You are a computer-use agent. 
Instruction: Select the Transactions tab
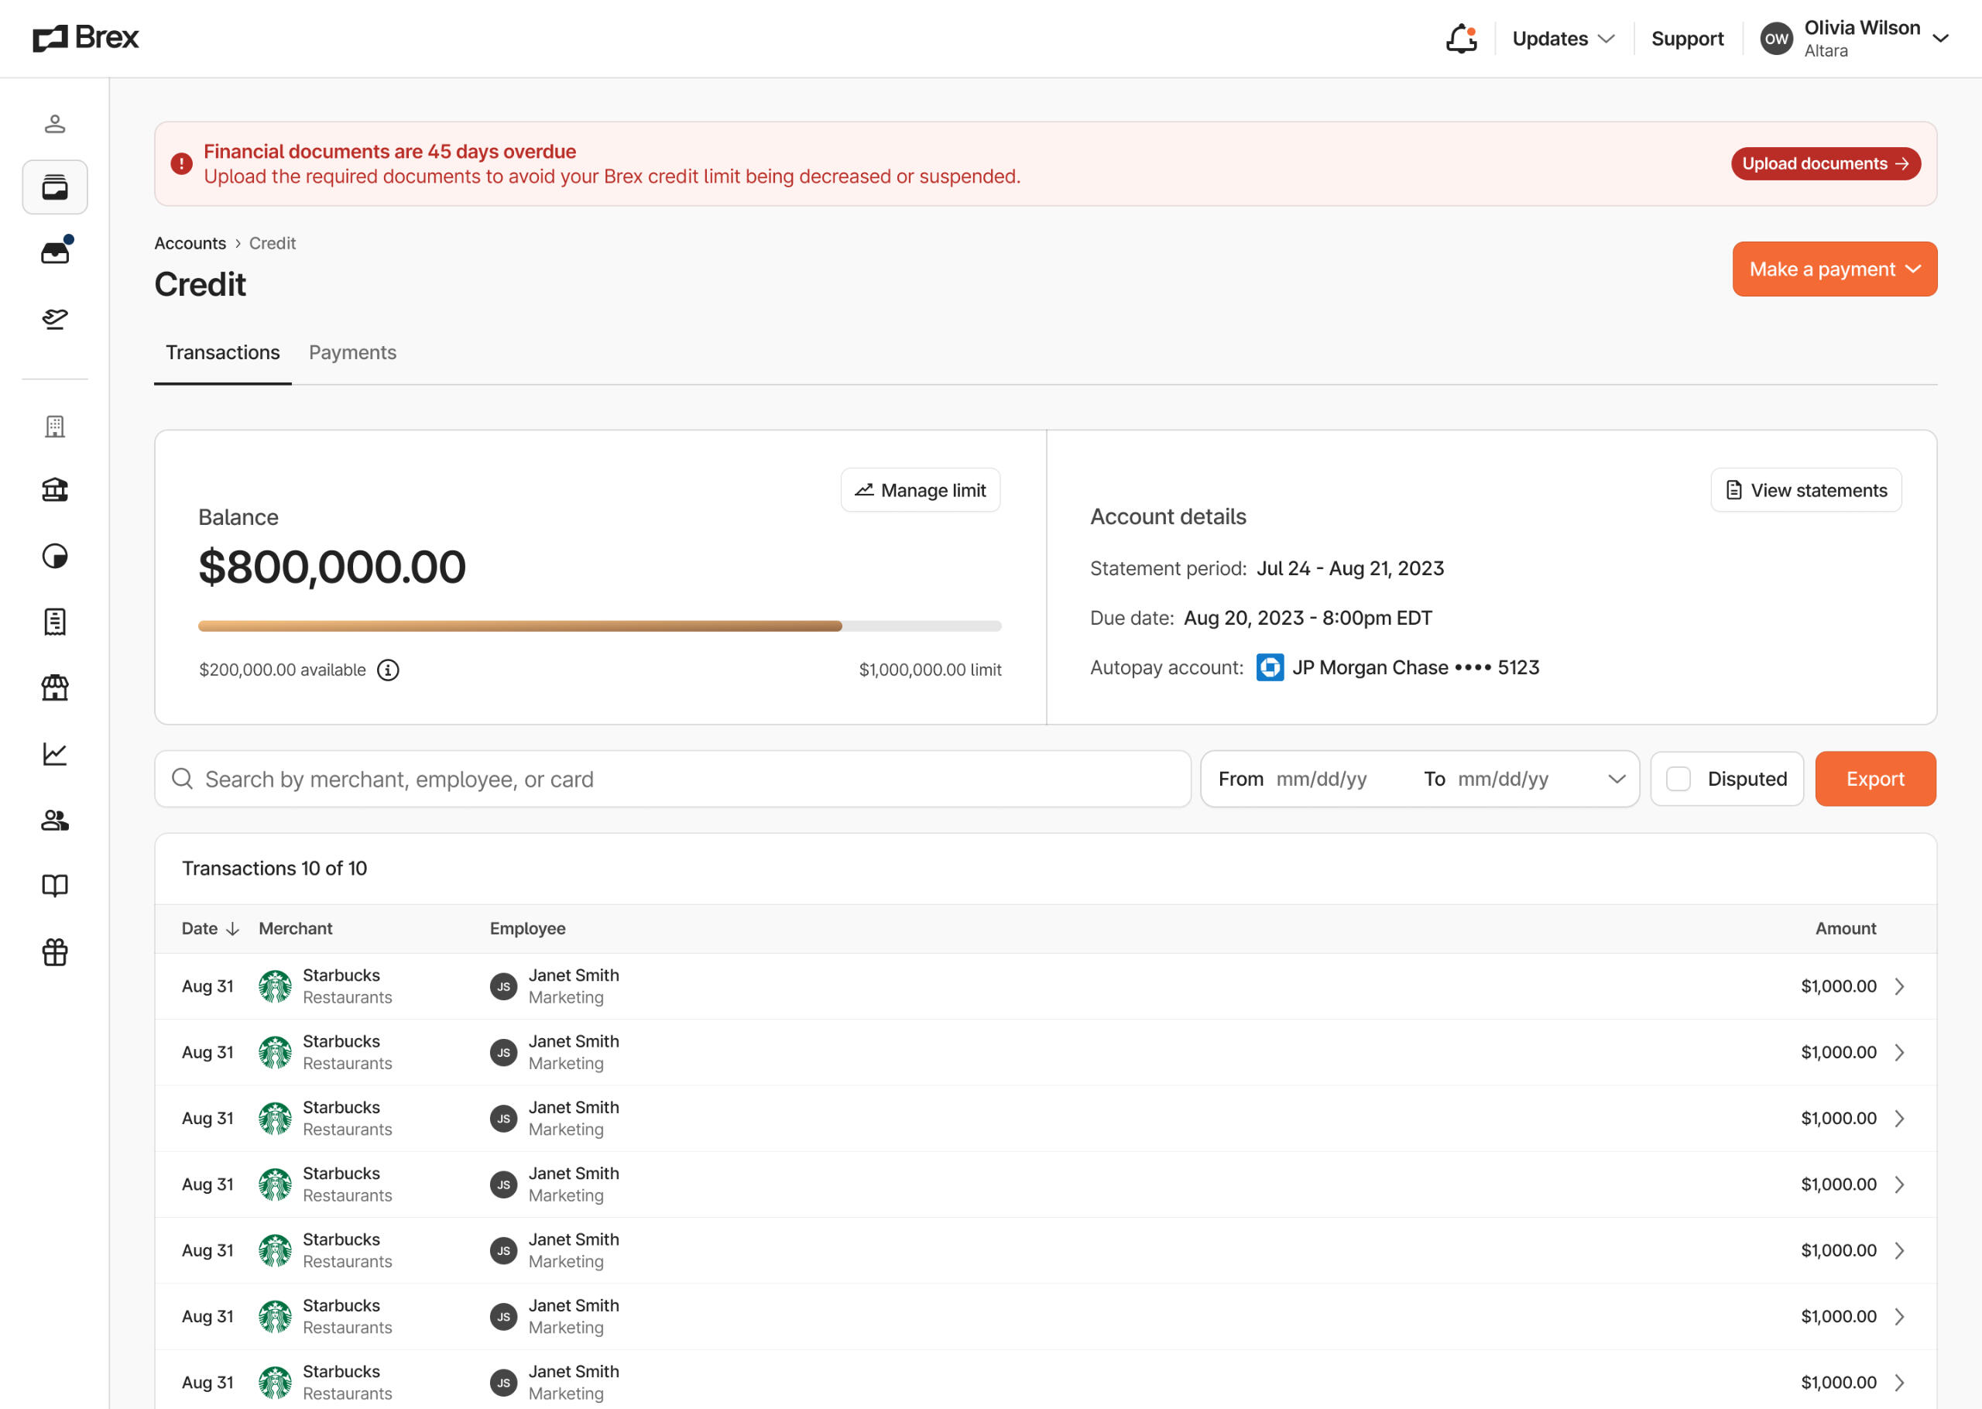(x=222, y=352)
